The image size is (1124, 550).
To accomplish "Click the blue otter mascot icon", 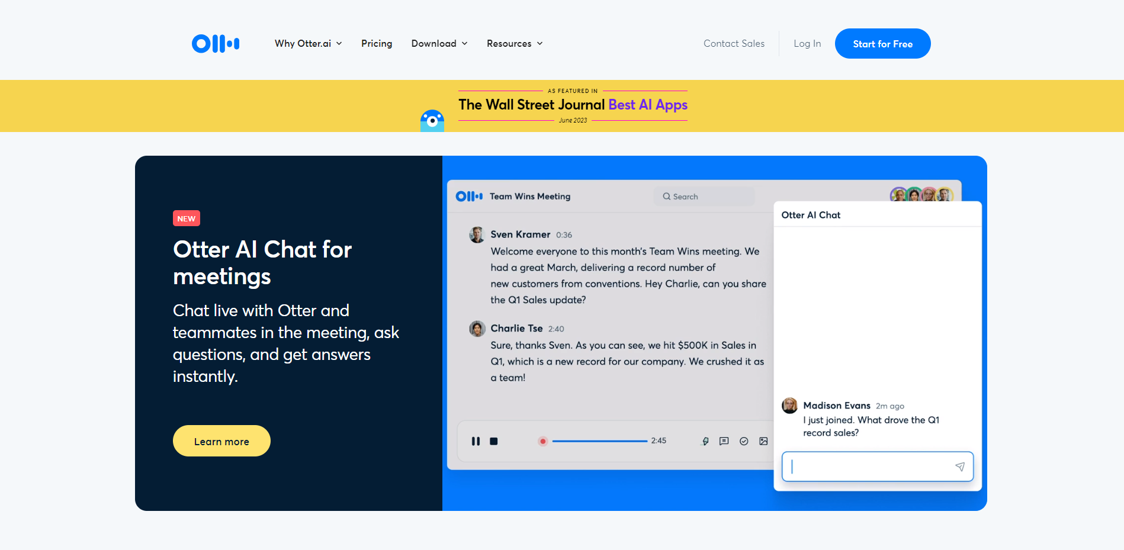I will click(432, 121).
